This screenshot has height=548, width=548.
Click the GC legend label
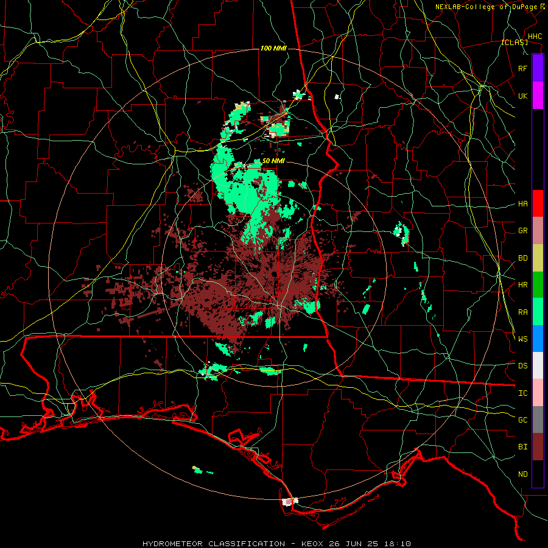(523, 420)
